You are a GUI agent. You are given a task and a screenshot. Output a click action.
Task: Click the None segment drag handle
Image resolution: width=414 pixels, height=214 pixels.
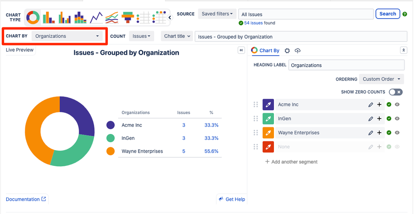pyautogui.click(x=256, y=147)
